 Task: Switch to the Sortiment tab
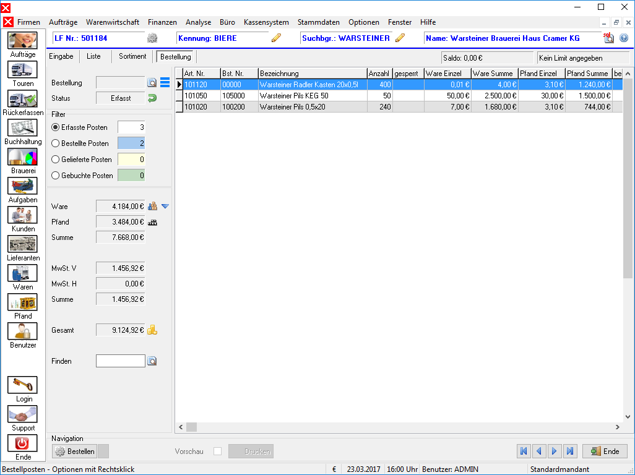click(132, 56)
